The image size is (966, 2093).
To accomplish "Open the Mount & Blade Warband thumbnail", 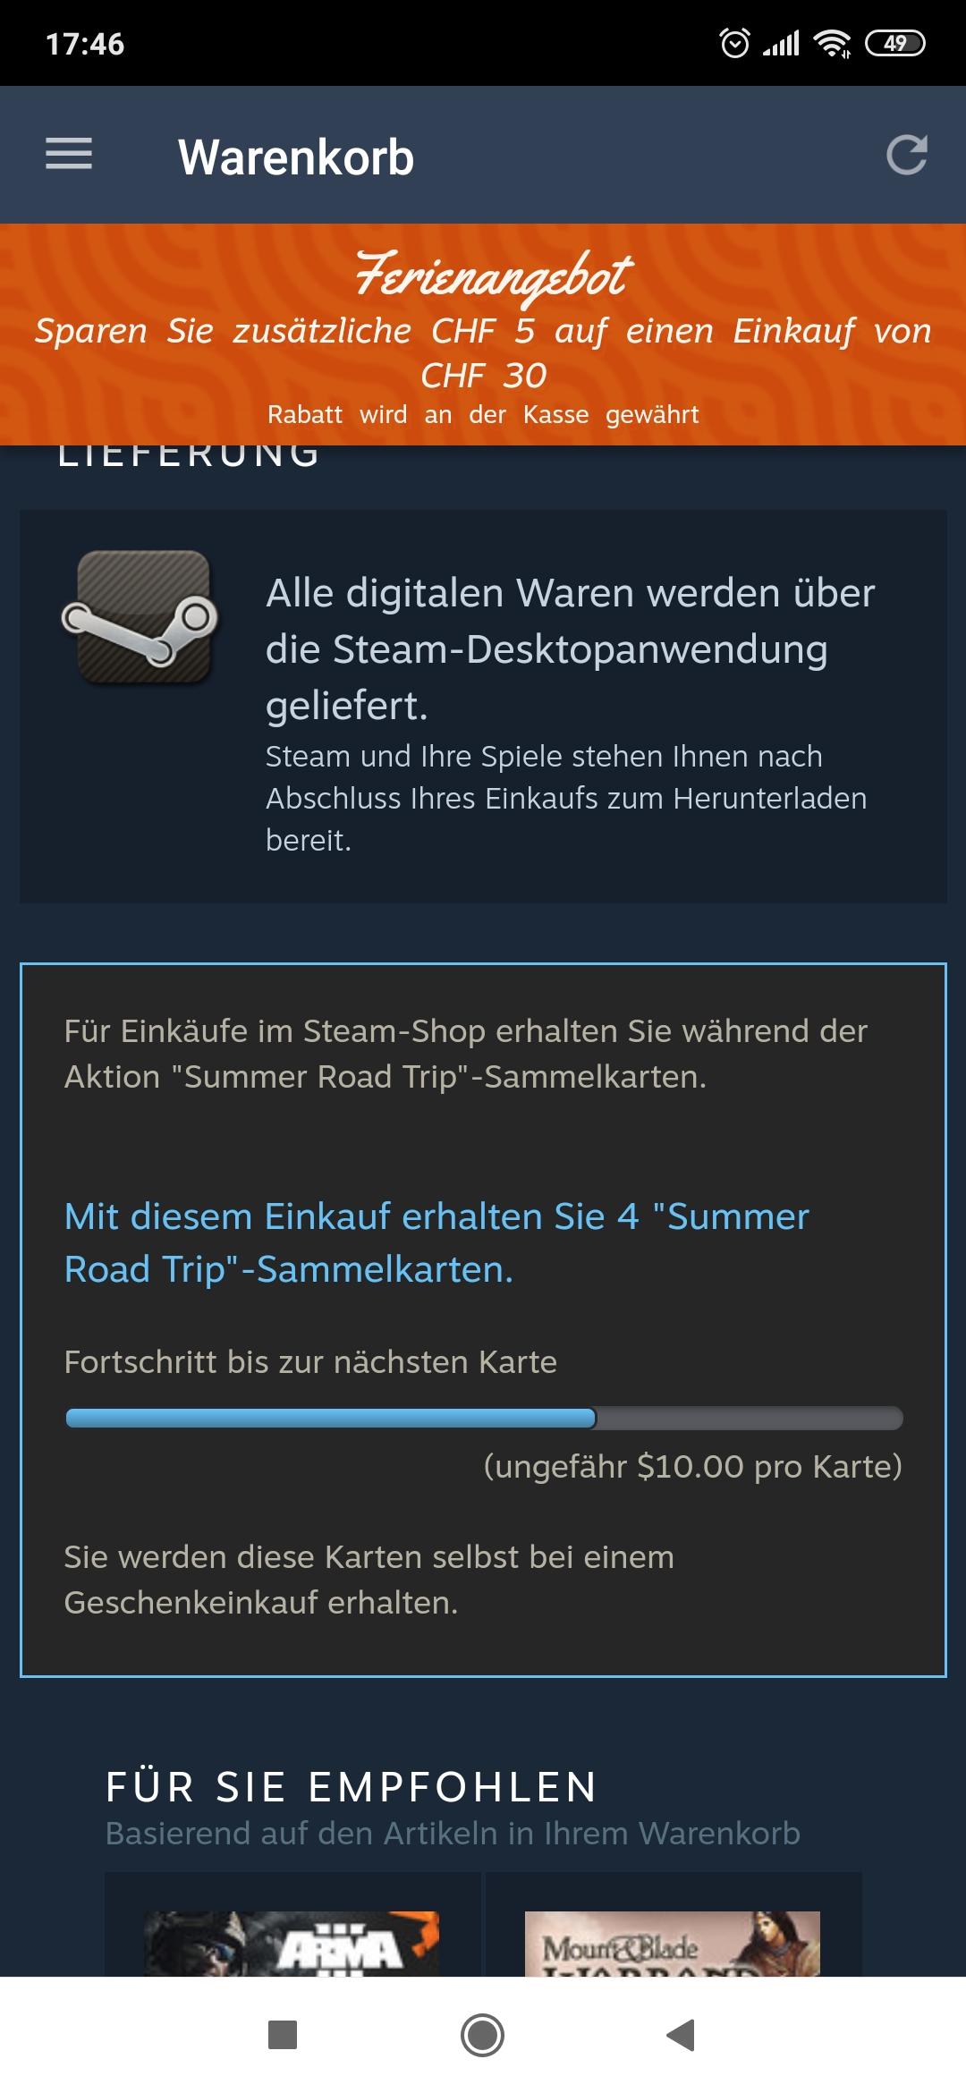I will click(673, 1943).
